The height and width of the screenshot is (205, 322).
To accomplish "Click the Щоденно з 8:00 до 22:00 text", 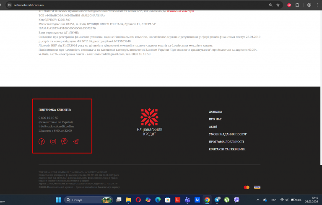I will pos(55,131).
